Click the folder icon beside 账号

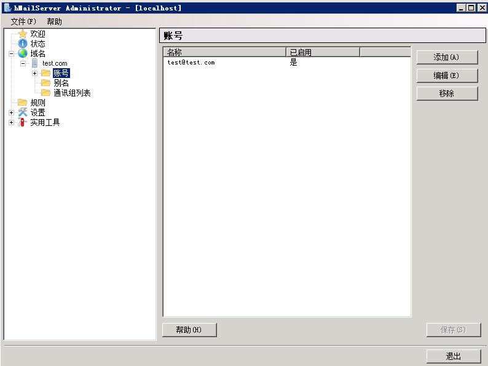pos(45,73)
